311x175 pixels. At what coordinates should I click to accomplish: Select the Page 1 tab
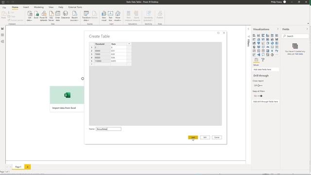[x=18, y=167]
